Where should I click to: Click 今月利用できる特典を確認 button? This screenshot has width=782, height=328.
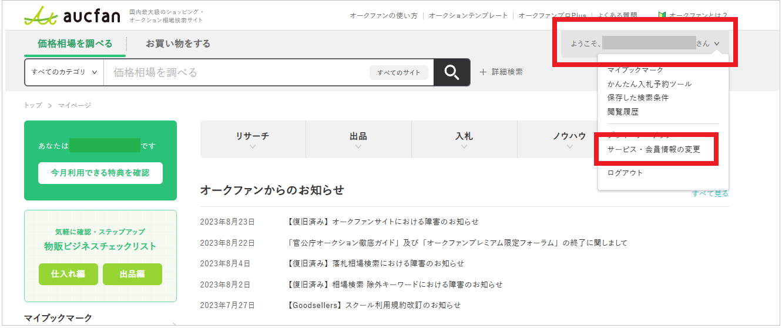(100, 173)
